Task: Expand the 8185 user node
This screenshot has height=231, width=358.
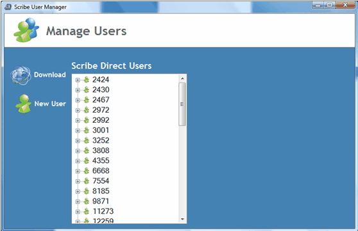Action: [78, 191]
